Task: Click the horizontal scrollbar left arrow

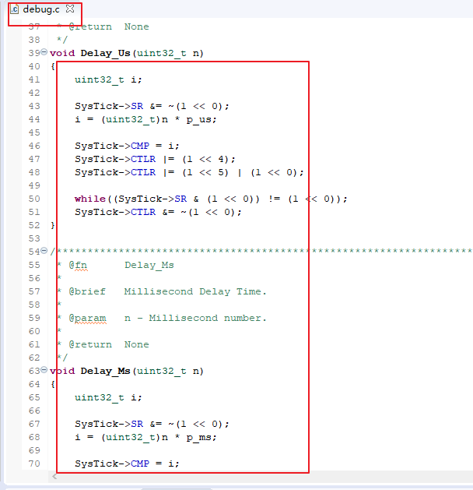Action: coord(54,476)
